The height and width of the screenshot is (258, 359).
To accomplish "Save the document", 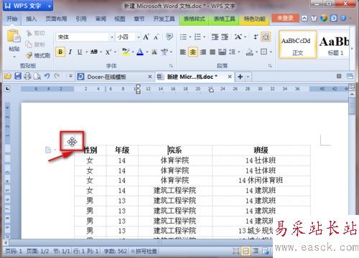I will point(18,77).
